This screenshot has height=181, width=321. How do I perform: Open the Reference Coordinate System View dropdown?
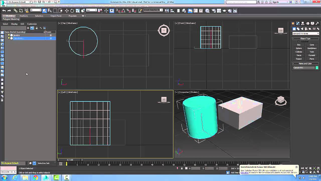point(91,10)
